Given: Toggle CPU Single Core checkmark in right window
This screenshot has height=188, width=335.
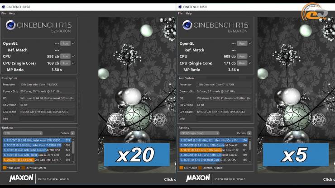Looking at the screenshot, I should click(250, 63).
